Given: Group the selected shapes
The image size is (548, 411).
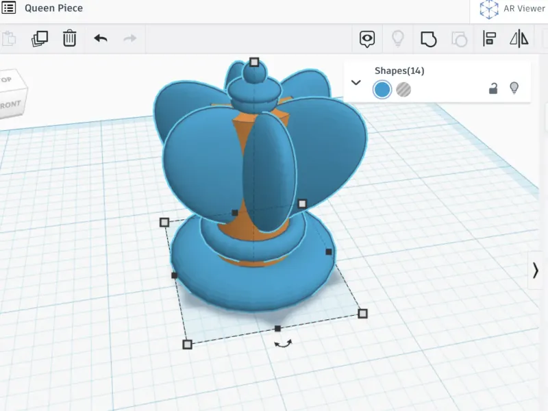Looking at the screenshot, I should point(429,39).
